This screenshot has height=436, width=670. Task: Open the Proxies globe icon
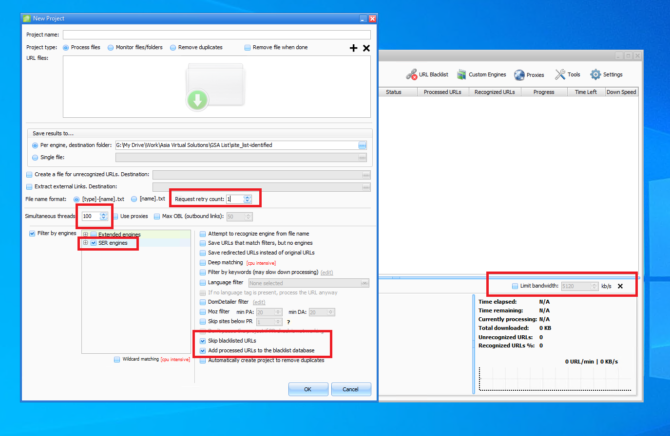pyautogui.click(x=519, y=75)
